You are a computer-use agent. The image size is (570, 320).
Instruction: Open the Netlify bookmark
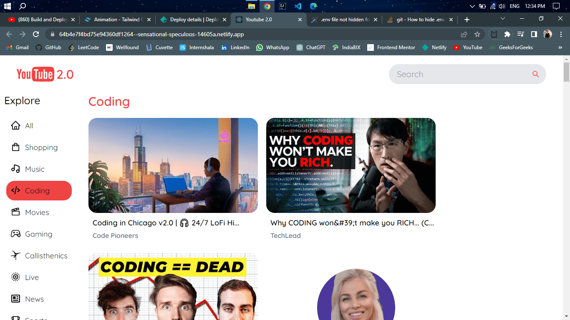pyautogui.click(x=434, y=47)
